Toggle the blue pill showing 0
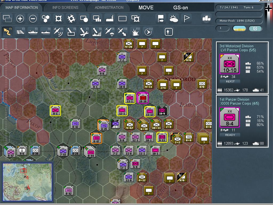273x205 pixels. (255, 28)
